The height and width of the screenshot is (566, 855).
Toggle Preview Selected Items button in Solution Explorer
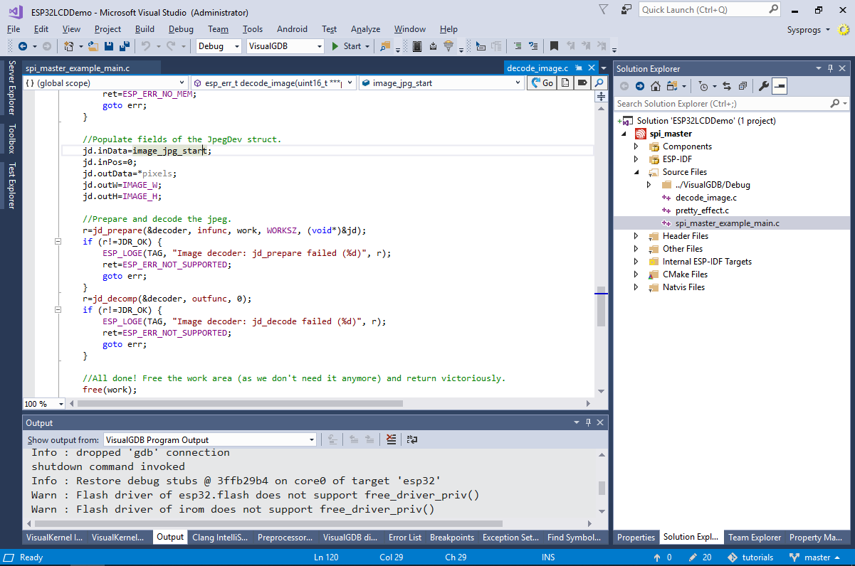point(780,86)
